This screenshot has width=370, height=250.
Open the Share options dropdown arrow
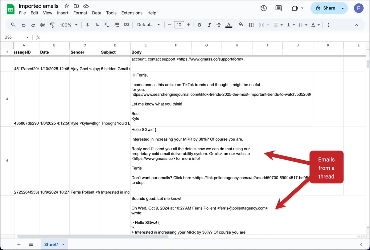[x=343, y=8]
